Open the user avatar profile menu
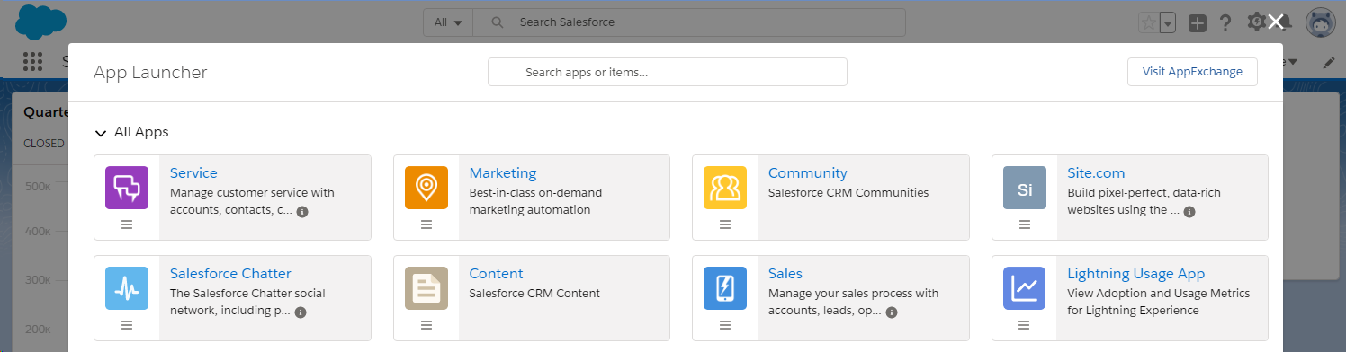The image size is (1346, 352). 1320,23
